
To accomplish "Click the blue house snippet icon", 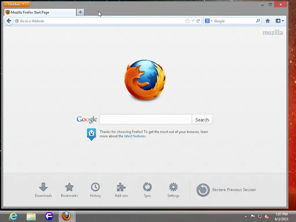I will point(91,134).
